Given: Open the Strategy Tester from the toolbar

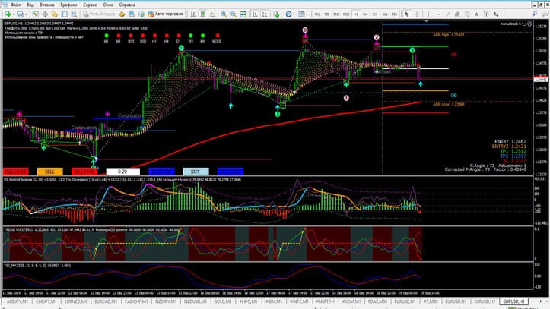Looking at the screenshot, I should point(75,14).
